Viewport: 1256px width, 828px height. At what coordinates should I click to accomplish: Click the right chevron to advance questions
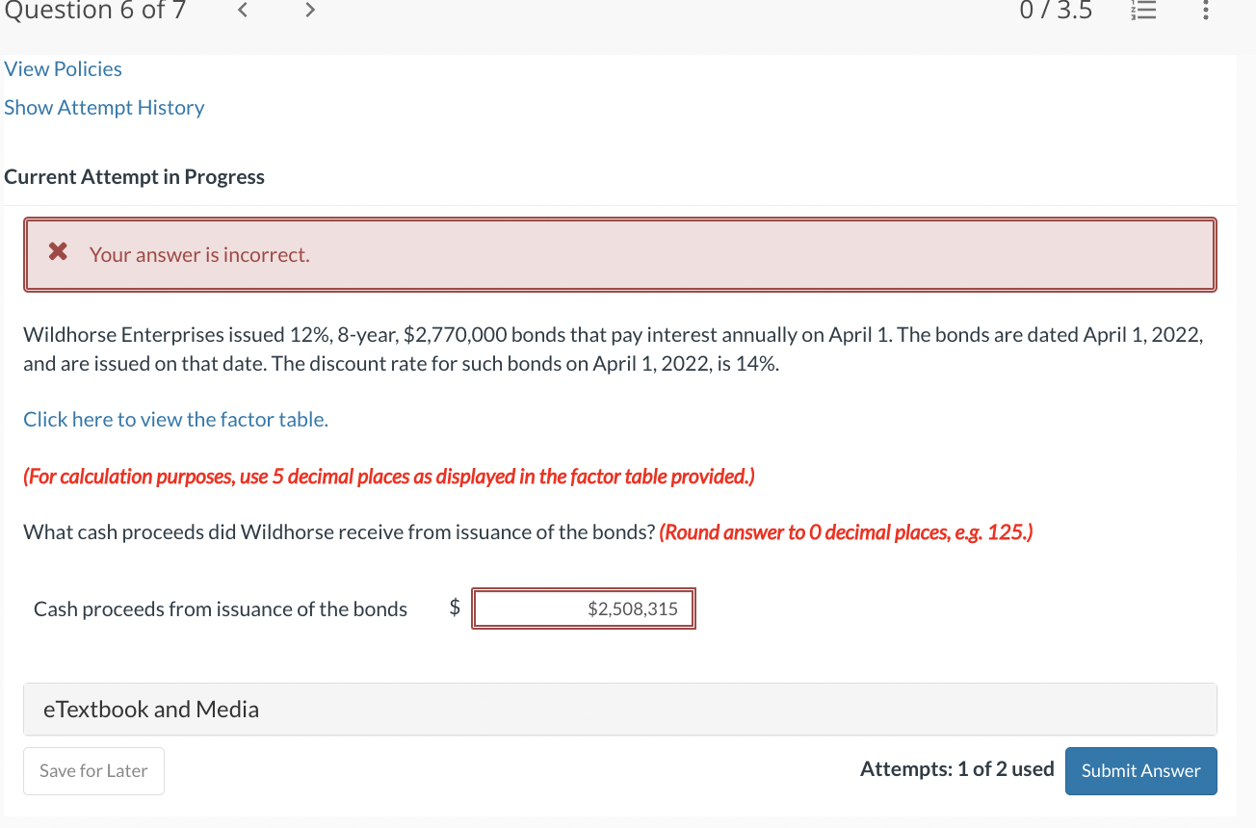[x=309, y=11]
